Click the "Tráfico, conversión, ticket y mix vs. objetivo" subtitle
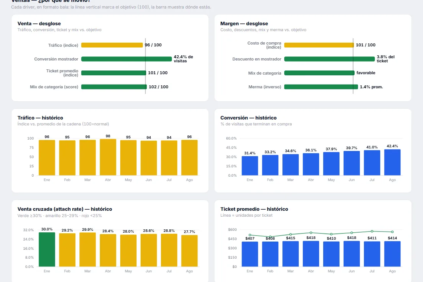This screenshot has width=423, height=282. pyautogui.click(x=60, y=30)
